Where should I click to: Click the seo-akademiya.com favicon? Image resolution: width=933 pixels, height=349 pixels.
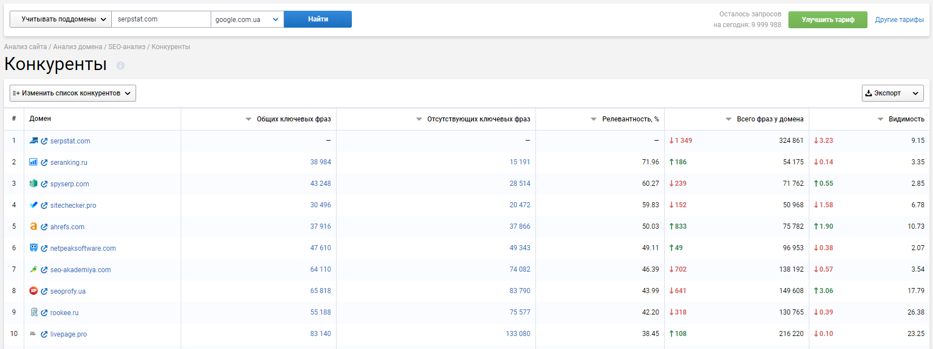tap(33, 269)
